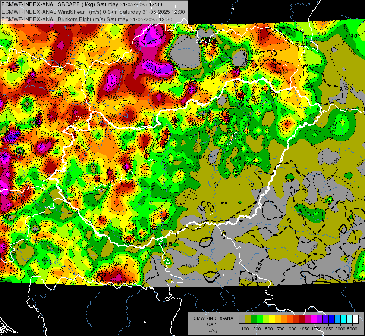This screenshot has width=365, height=336.
Task: Select the olive swatch right of 100
Action: tap(248, 319)
